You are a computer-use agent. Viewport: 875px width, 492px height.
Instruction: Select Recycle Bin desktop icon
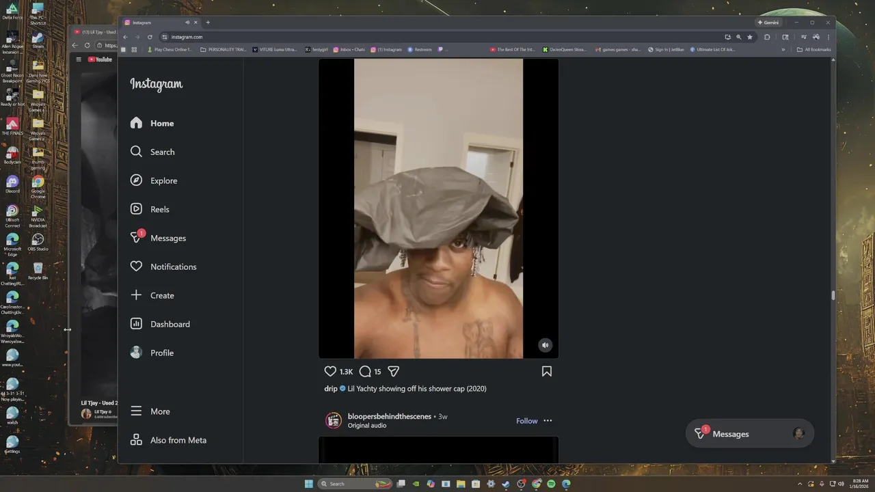tap(38, 271)
